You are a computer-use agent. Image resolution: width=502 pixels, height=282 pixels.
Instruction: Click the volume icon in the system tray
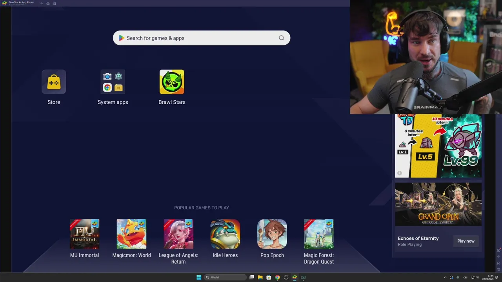pyautogui.click(x=477, y=277)
